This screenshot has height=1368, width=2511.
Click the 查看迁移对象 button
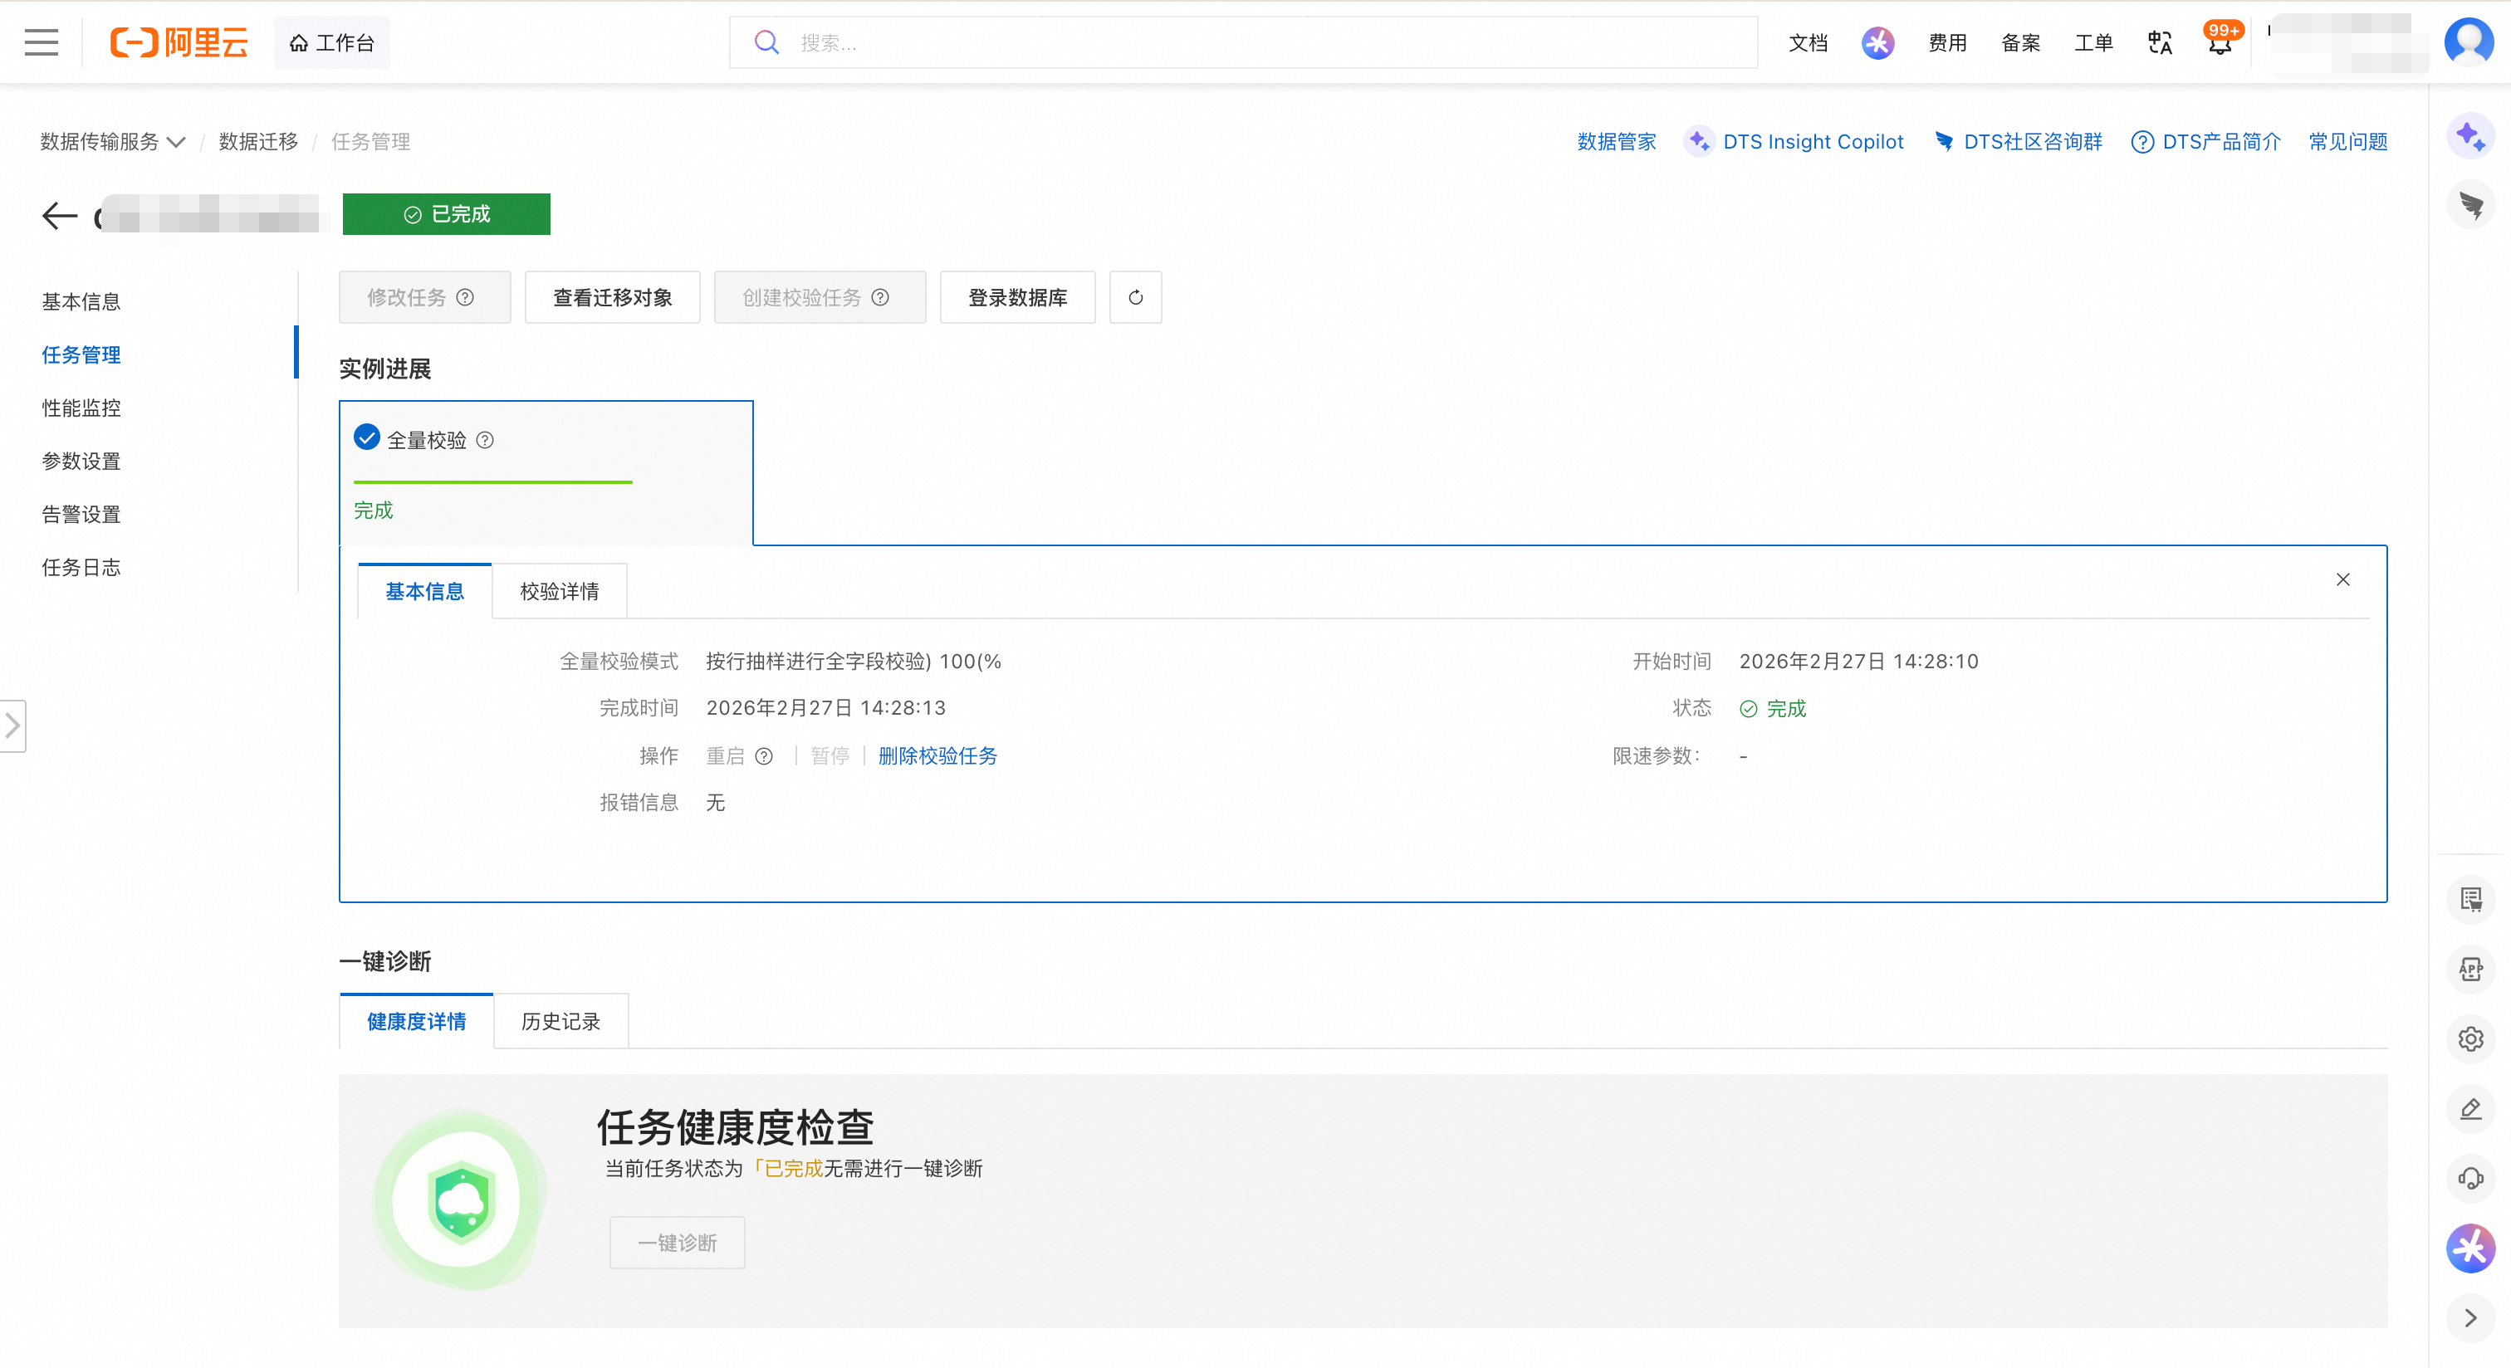[612, 297]
